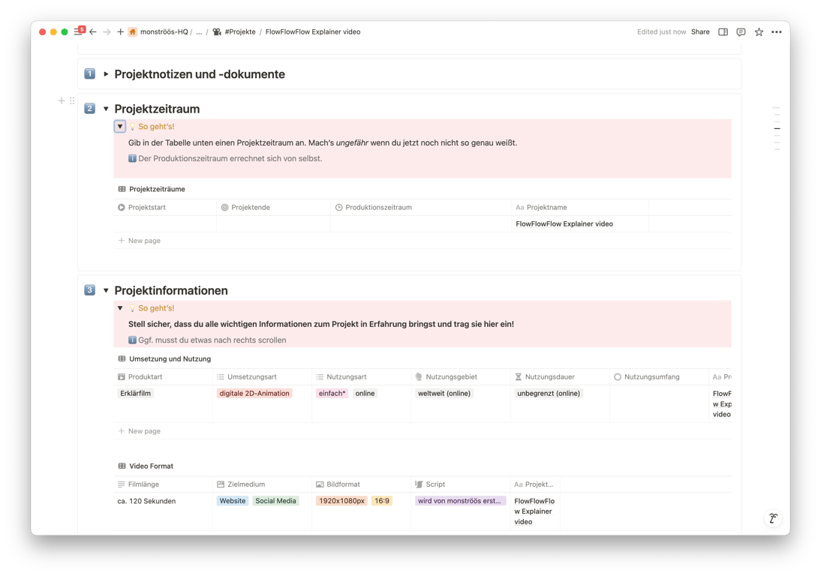Click the Bildformat column header
The image size is (821, 576).
(x=361, y=484)
